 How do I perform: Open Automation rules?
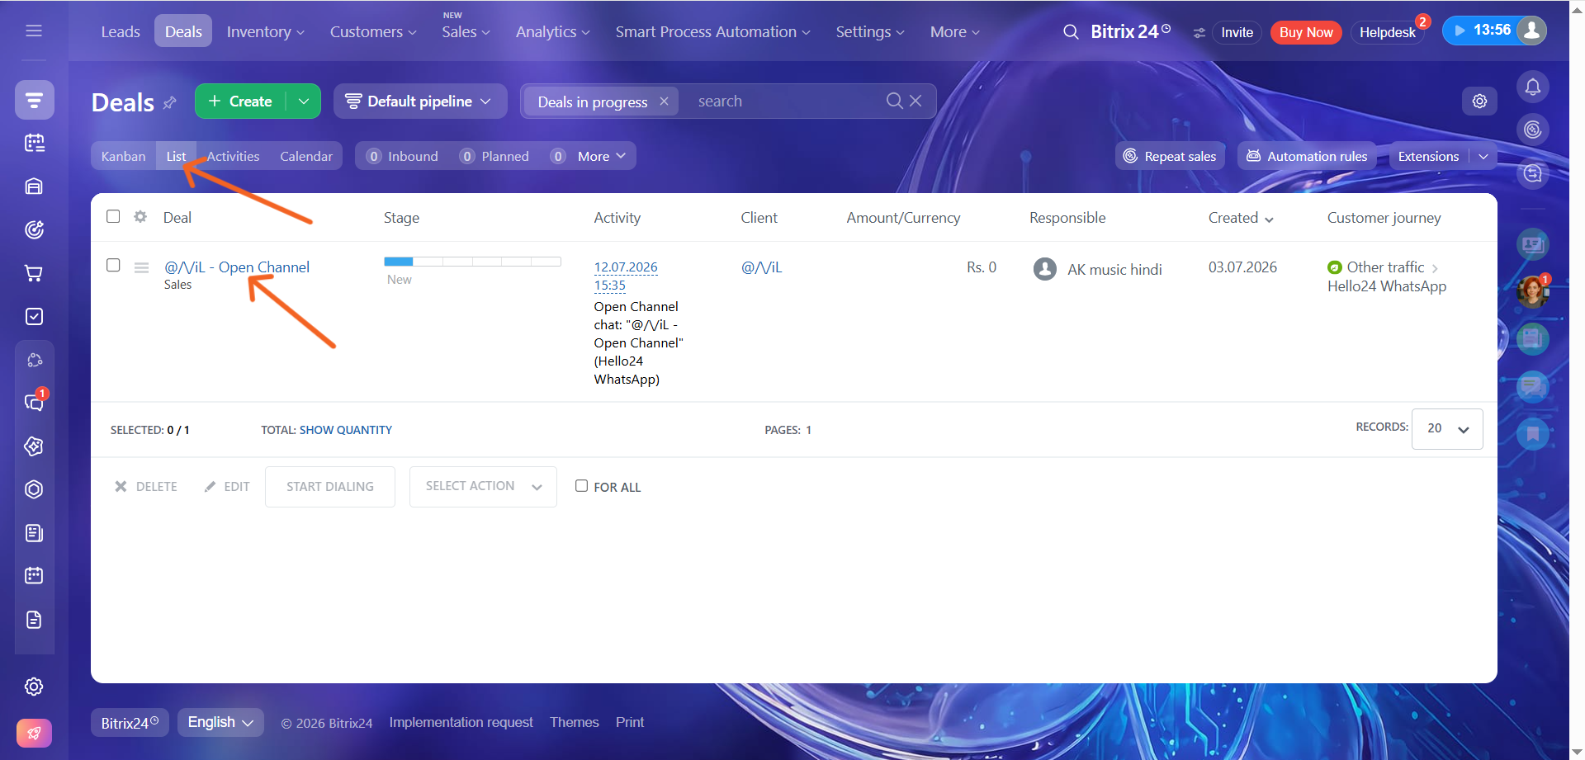pyautogui.click(x=1307, y=156)
